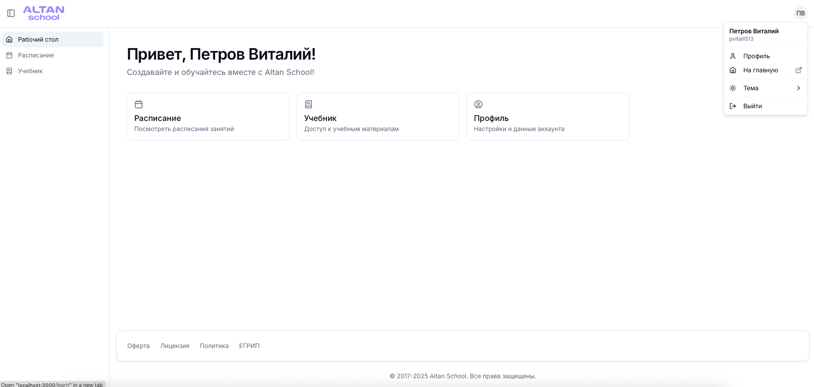This screenshot has width=814, height=387.
Task: Click the Altan School logo
Action: click(x=43, y=13)
